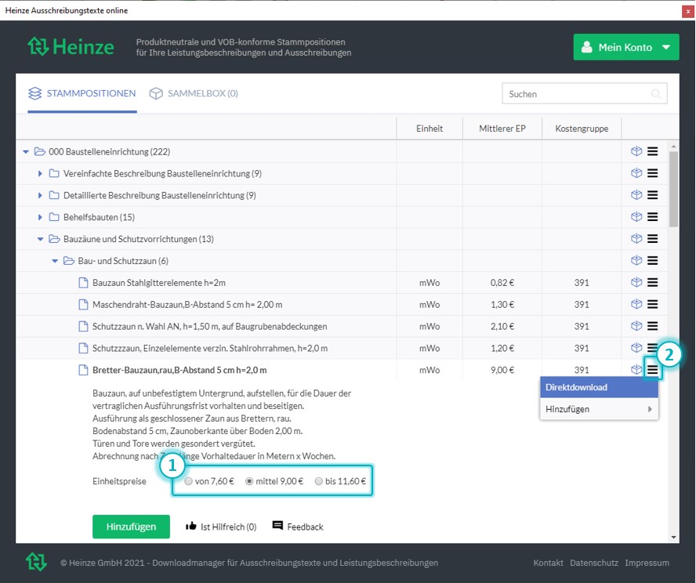This screenshot has height=583, width=696.
Task: Click Sammelbox box icon in Behelfsbauten row
Action: 636,216
